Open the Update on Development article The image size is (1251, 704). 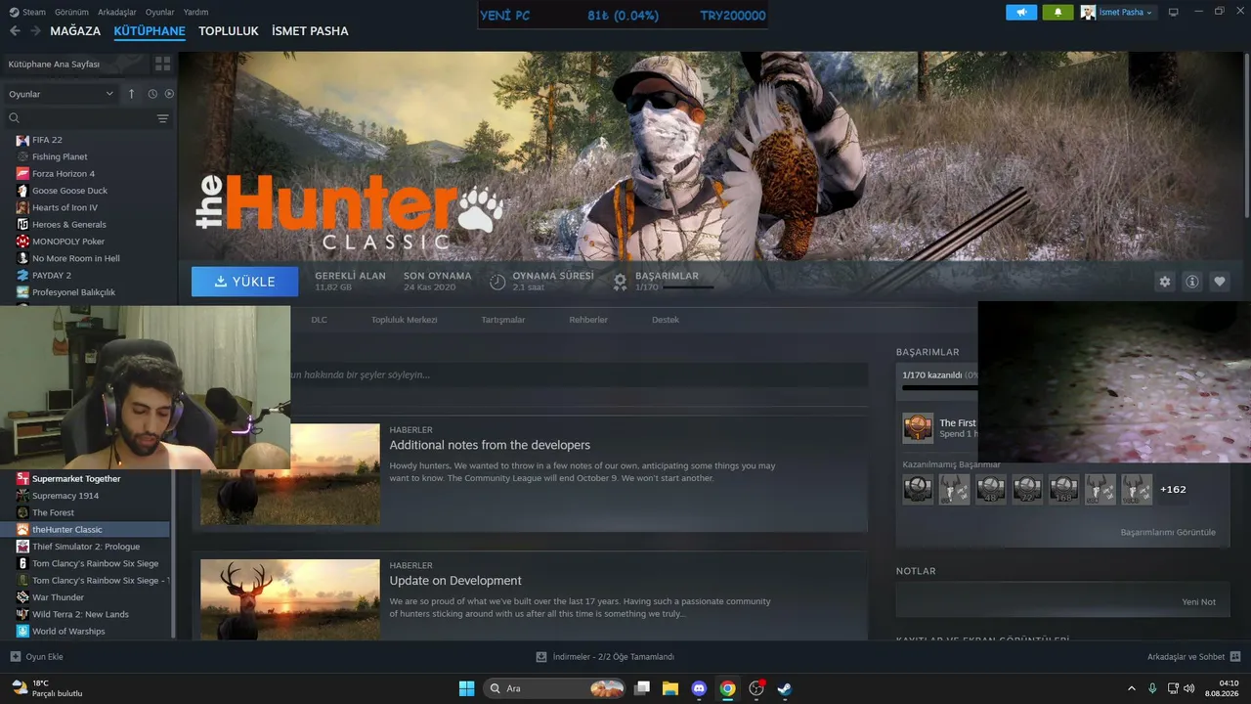(x=455, y=581)
